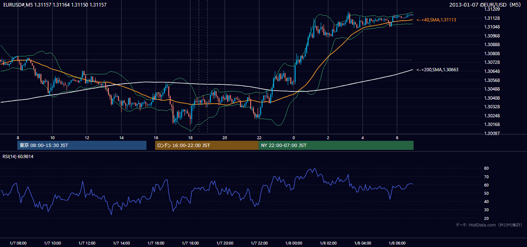Open the HistData.com data source credit
This screenshot has height=247, width=527.
(489, 225)
